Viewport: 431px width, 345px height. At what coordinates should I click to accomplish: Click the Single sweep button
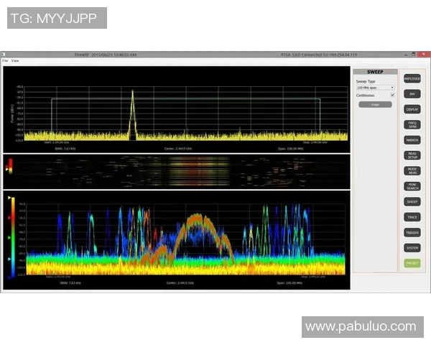(375, 104)
